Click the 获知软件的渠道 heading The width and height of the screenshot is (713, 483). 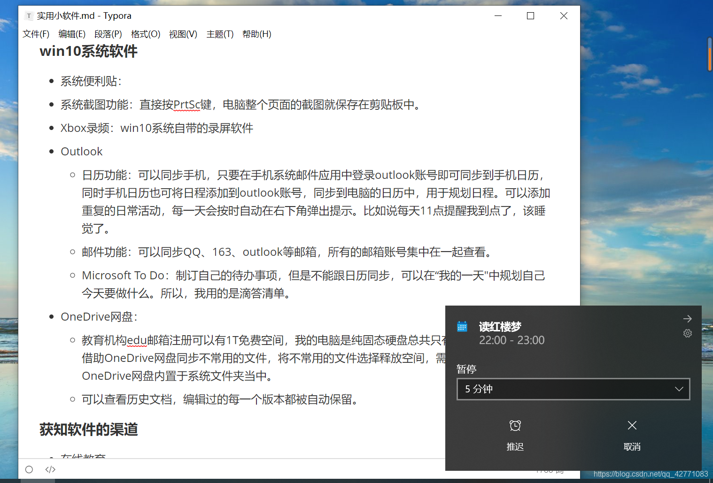[x=89, y=429]
